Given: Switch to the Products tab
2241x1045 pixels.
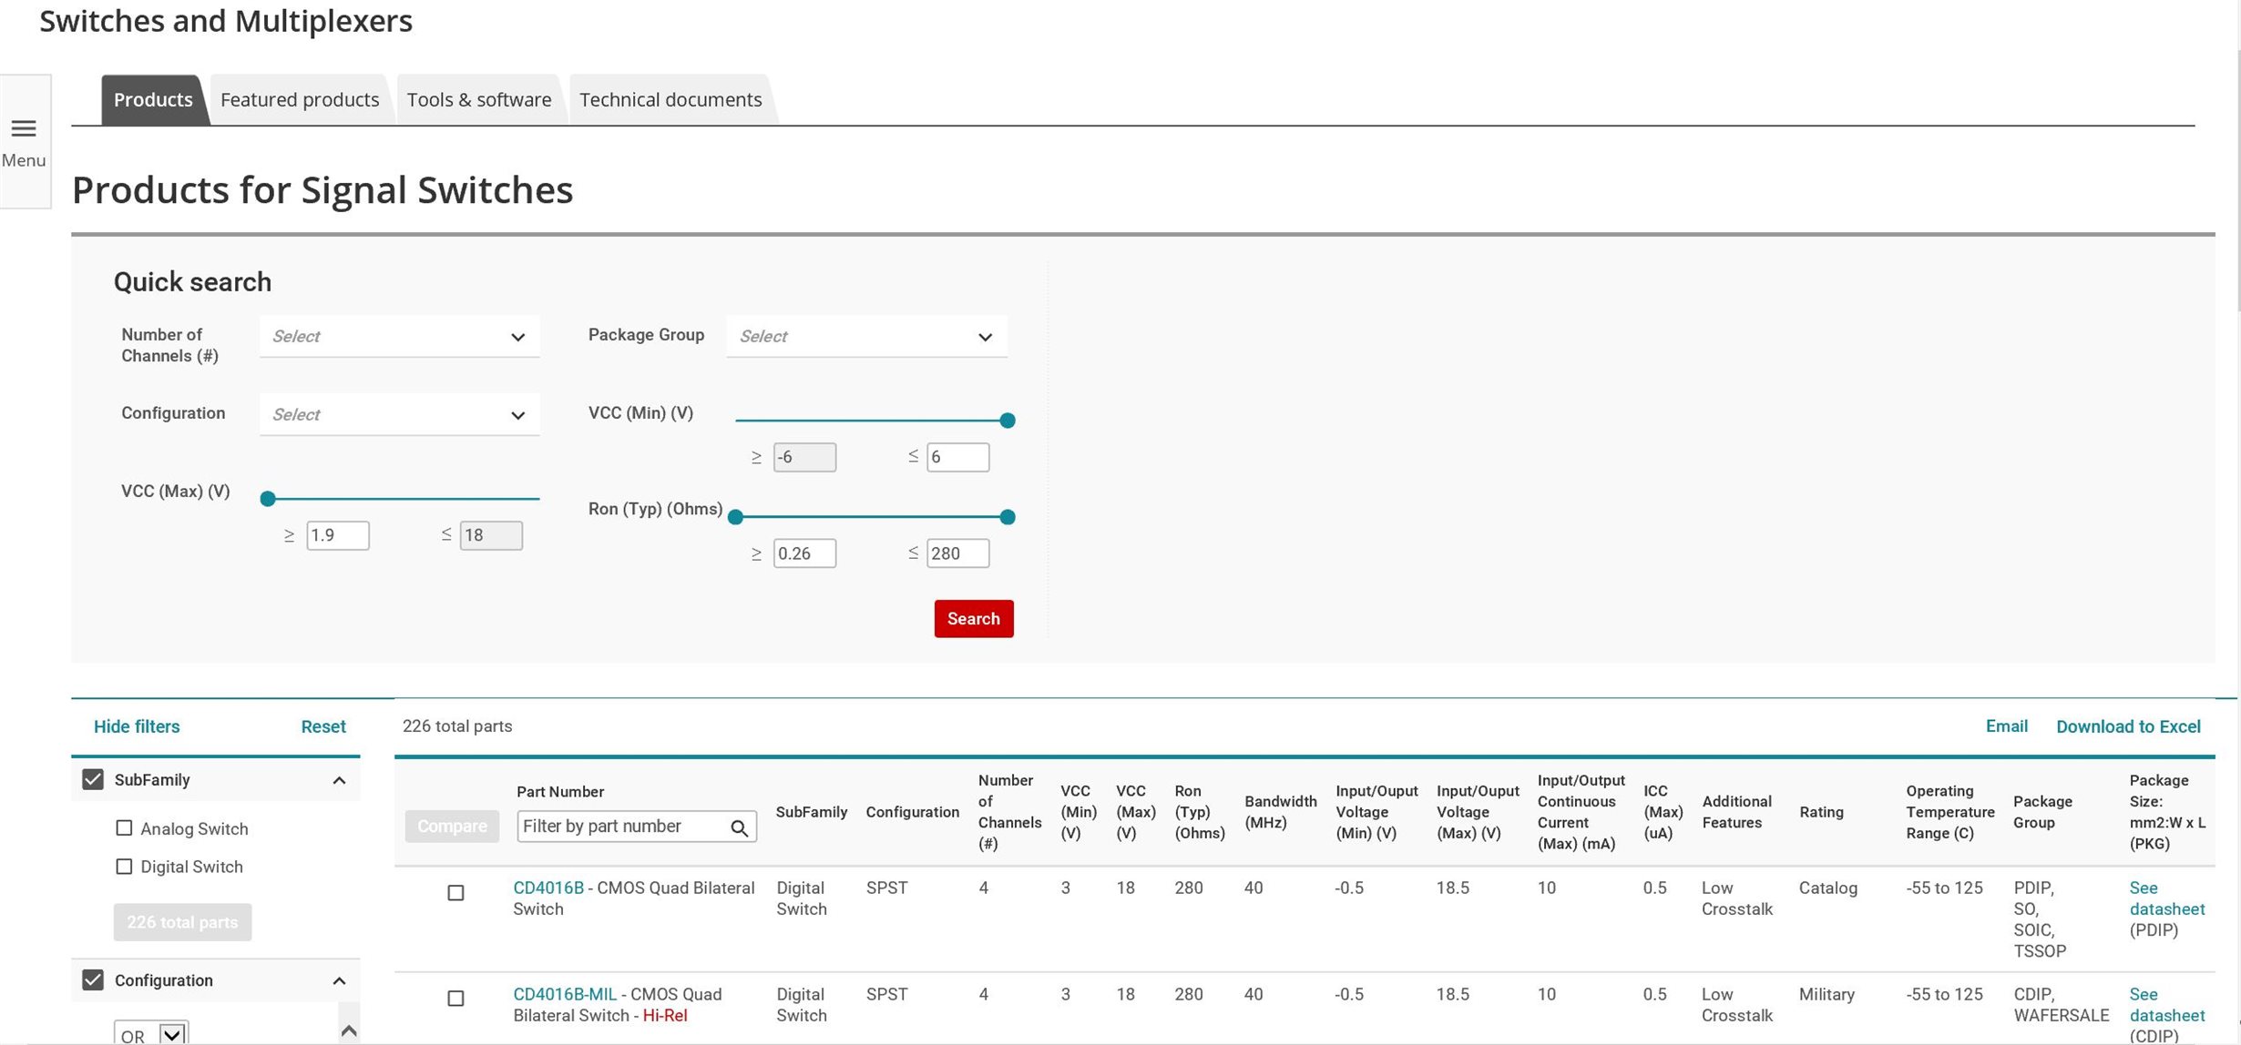Looking at the screenshot, I should pos(153,99).
